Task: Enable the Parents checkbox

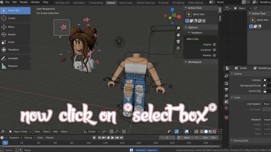Action: [214, 55]
